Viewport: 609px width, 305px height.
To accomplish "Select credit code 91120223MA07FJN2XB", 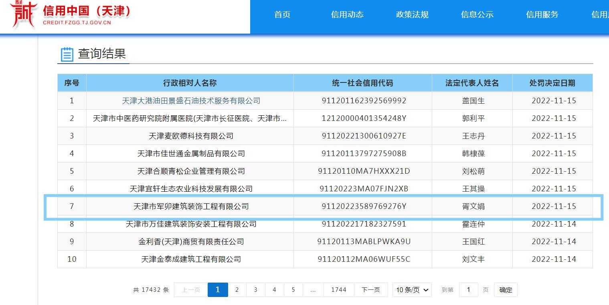I will (x=364, y=189).
